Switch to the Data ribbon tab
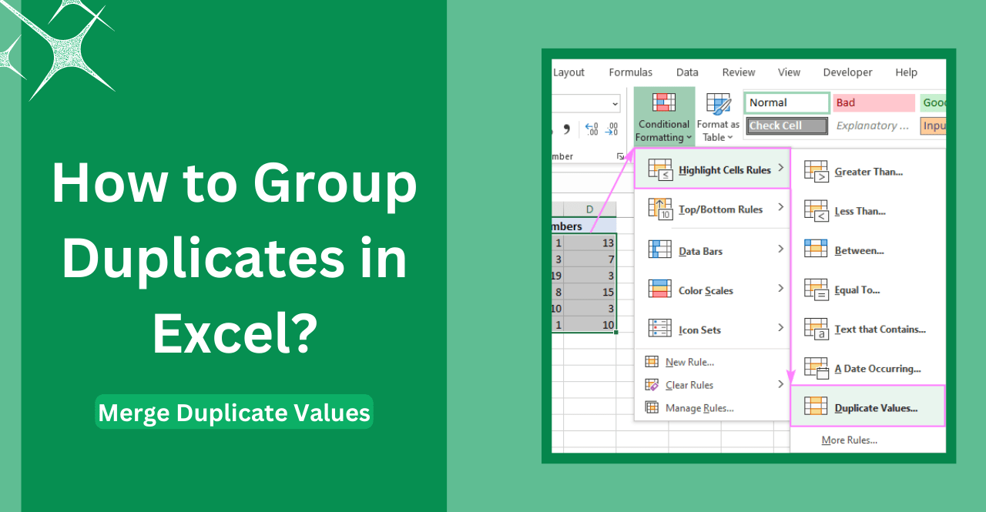 point(686,72)
